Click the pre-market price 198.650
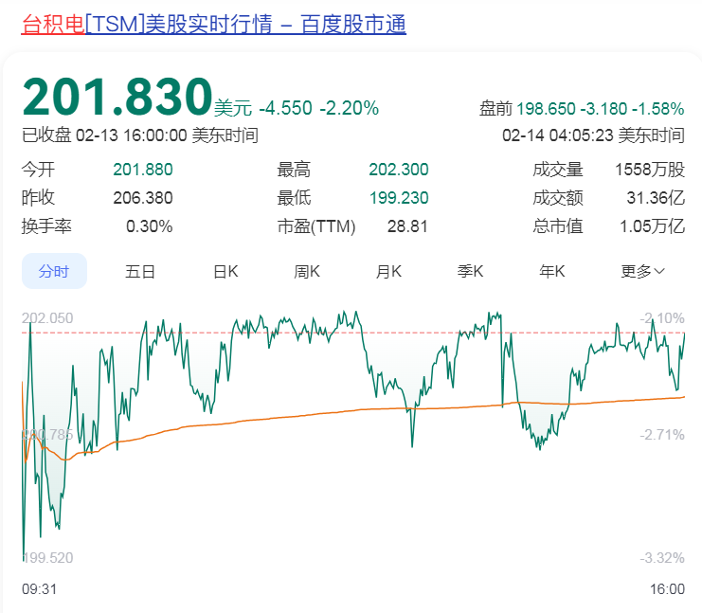The height and width of the screenshot is (613, 702). tap(547, 109)
